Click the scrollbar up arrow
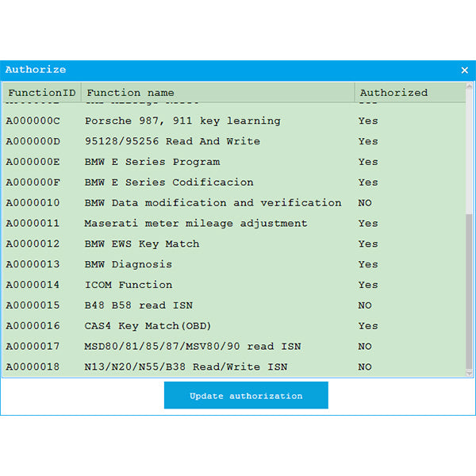Viewport: 476px width, 476px height. click(x=469, y=86)
